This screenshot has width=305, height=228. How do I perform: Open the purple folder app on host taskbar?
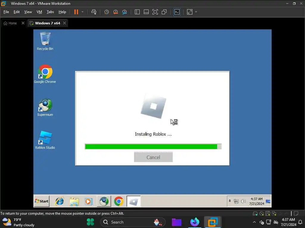(177, 222)
